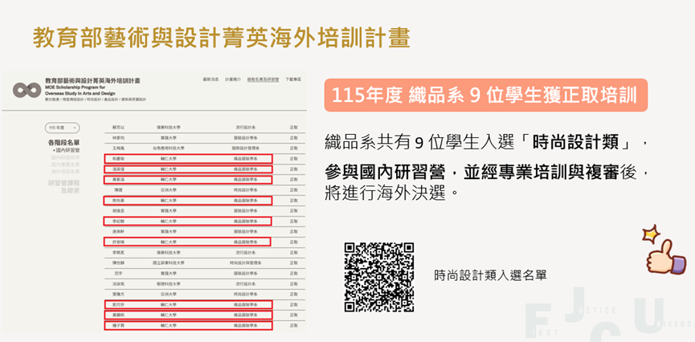695x342 pixels.
Task: Click the 教育部藝術與設計菁英海外培訓計畫 slide title
Action: (222, 38)
